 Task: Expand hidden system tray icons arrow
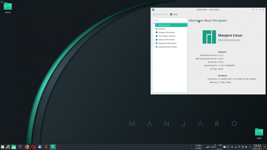[250, 147]
